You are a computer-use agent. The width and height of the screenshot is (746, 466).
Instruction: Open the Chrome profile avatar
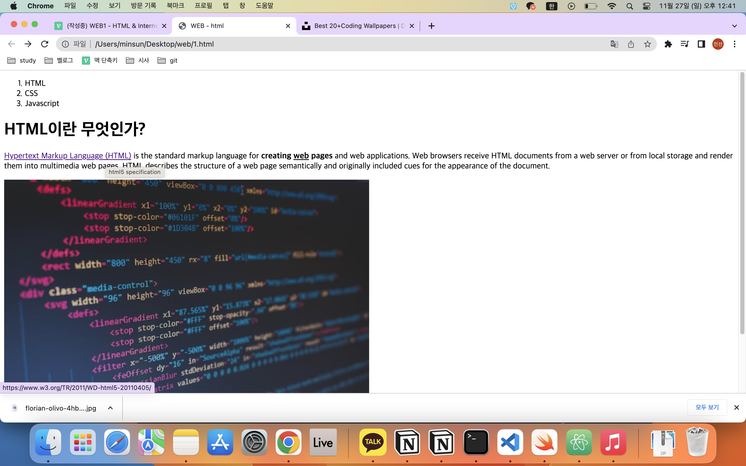(718, 44)
